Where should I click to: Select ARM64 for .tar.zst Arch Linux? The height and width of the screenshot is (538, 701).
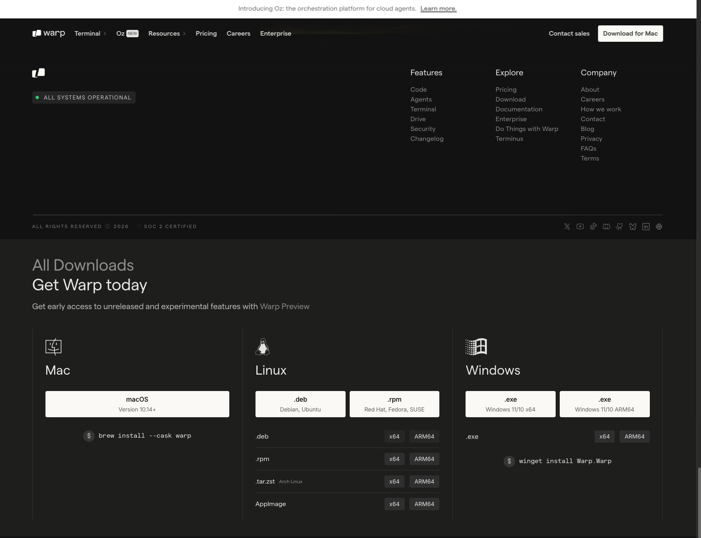(x=424, y=481)
